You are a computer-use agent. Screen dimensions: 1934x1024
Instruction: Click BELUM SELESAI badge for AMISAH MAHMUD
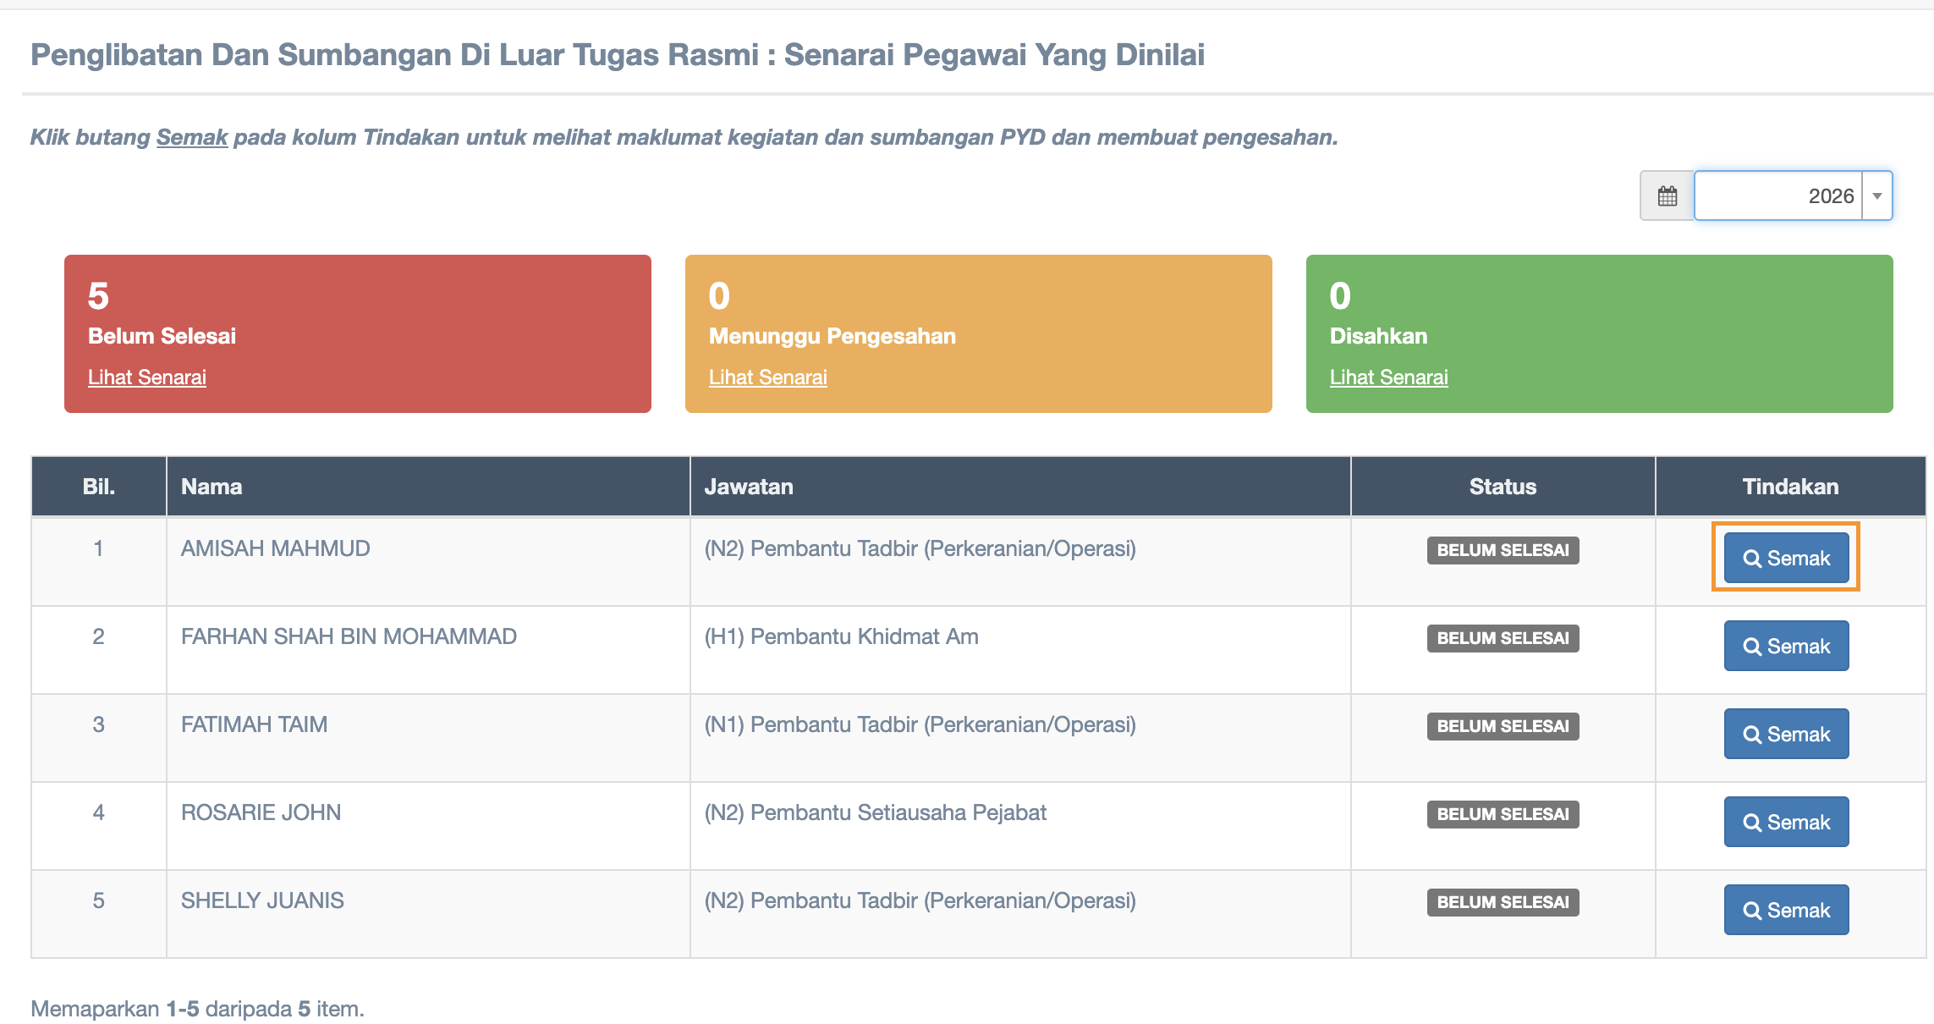coord(1503,550)
